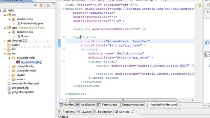210x118 pixels.
Task: Expand R.java node
Action: 14,36
